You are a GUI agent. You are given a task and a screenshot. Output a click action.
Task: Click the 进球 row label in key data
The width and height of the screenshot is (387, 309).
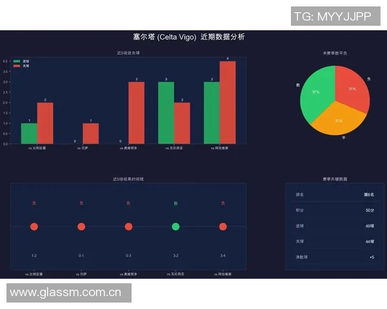pyautogui.click(x=300, y=226)
